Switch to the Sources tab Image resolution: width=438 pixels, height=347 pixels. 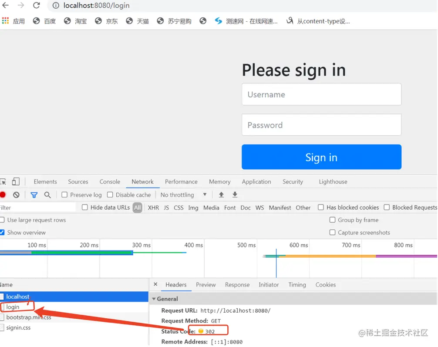(78, 182)
